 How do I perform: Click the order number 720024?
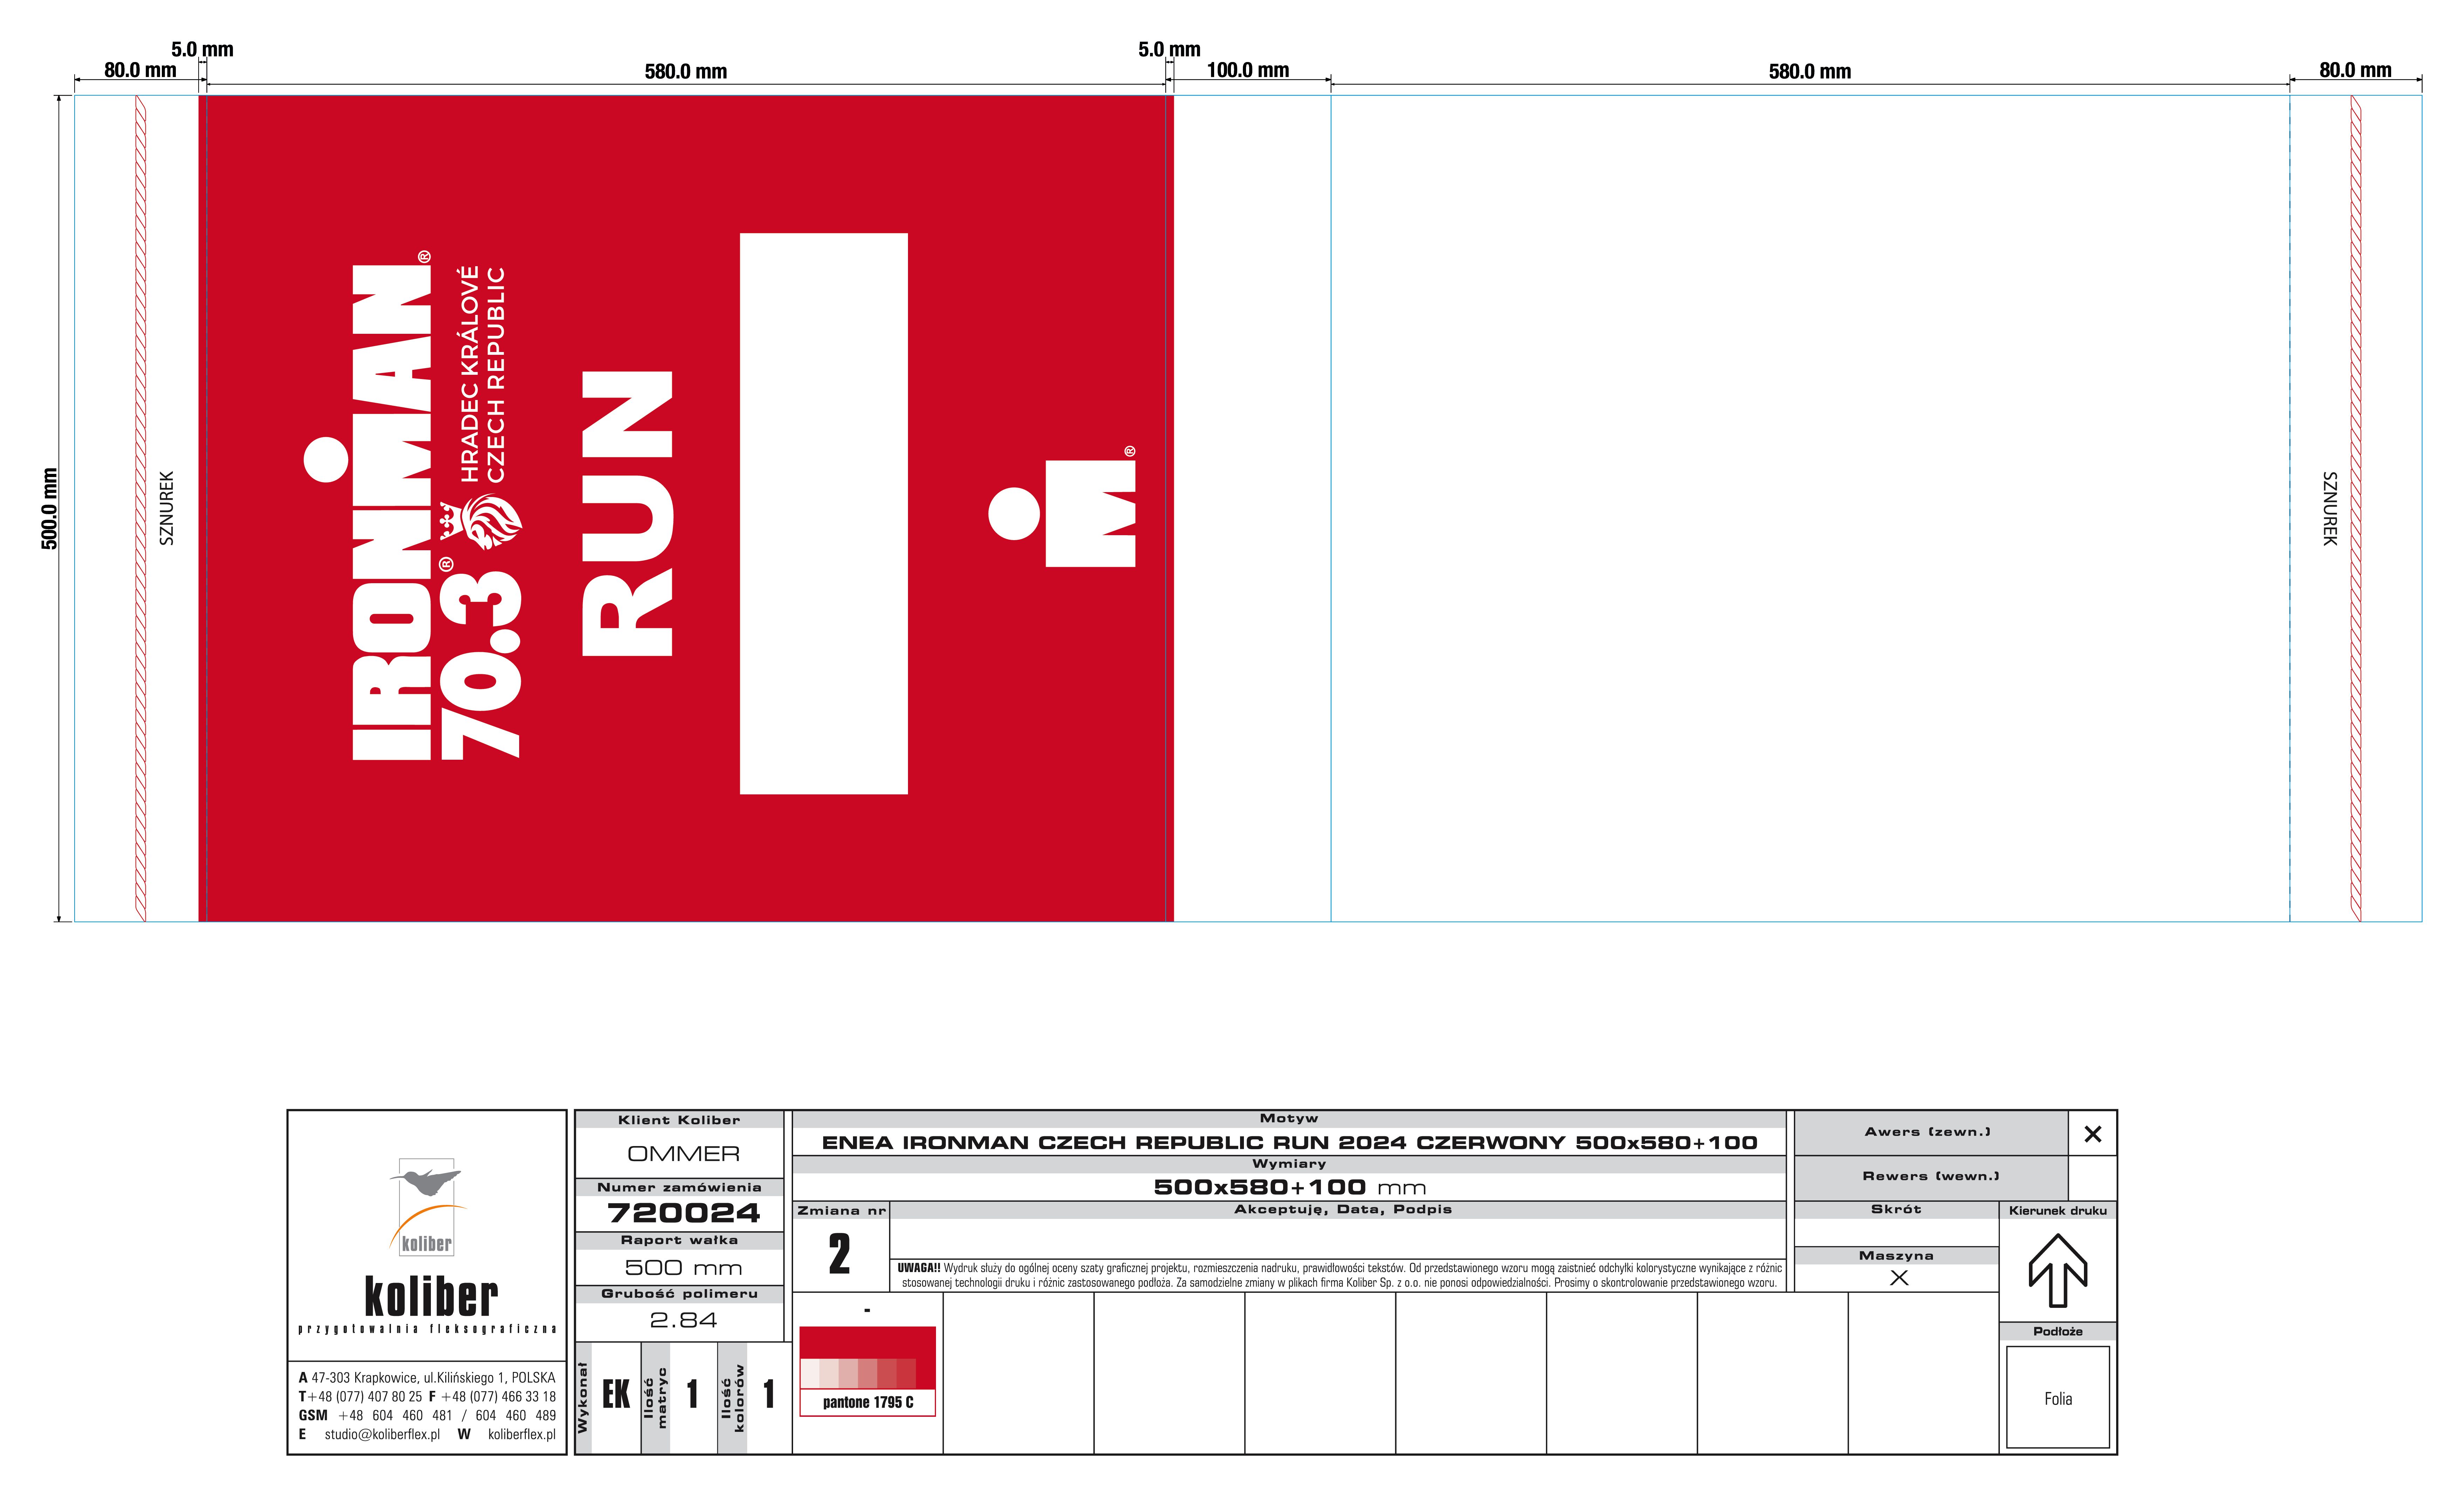click(684, 1213)
